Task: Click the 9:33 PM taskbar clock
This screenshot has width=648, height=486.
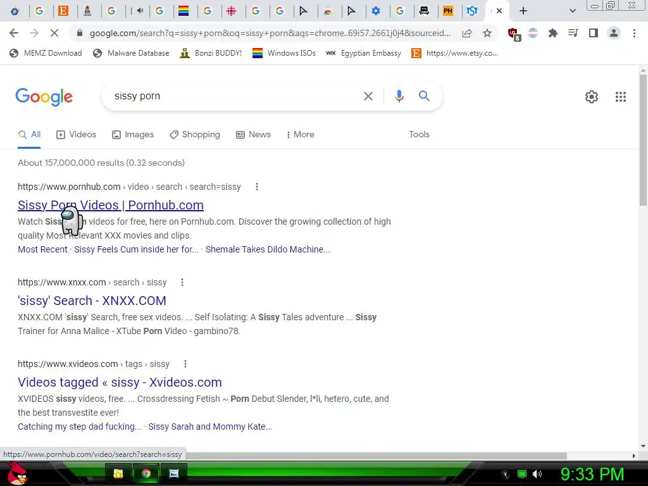Action: click(592, 475)
